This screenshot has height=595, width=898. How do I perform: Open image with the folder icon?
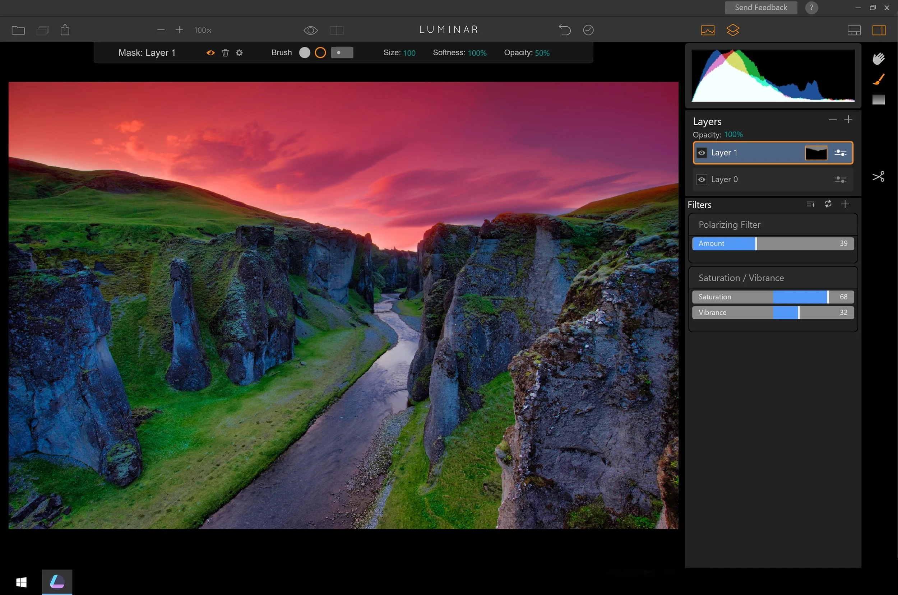(18, 30)
